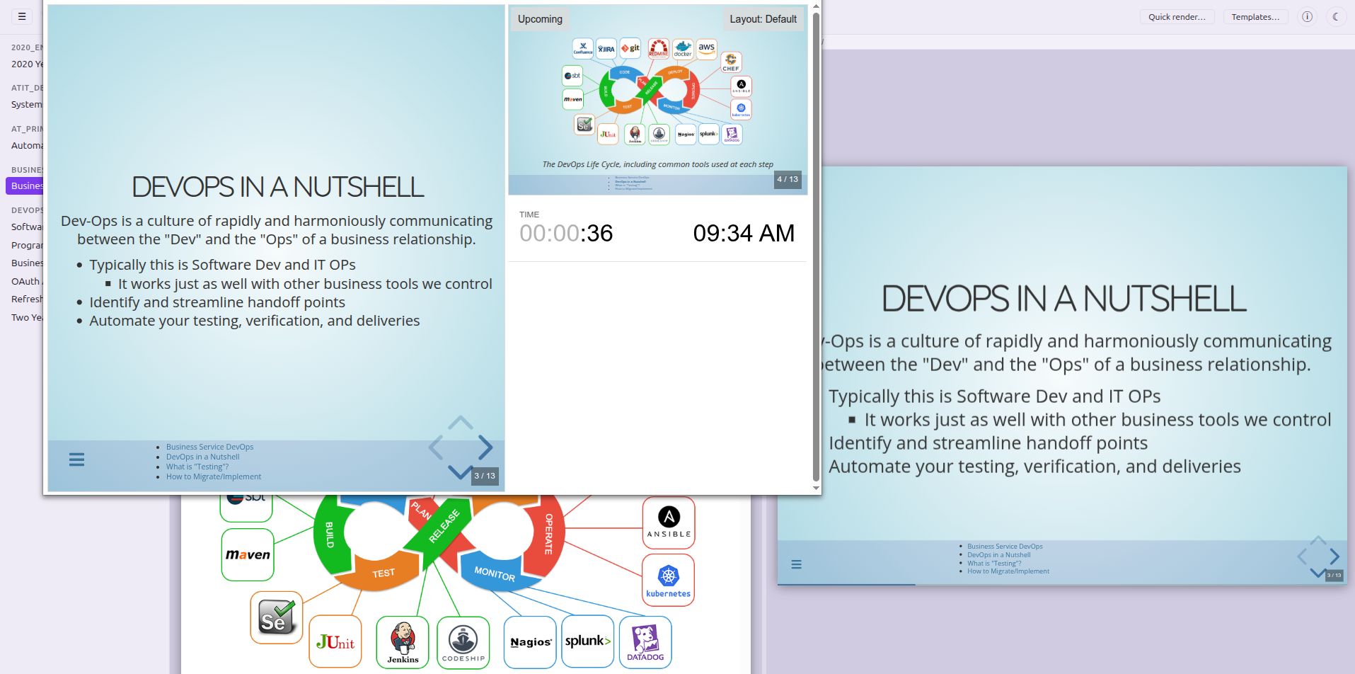Click the Upcoming label in speaker view
1355x674 pixels.
(x=540, y=19)
